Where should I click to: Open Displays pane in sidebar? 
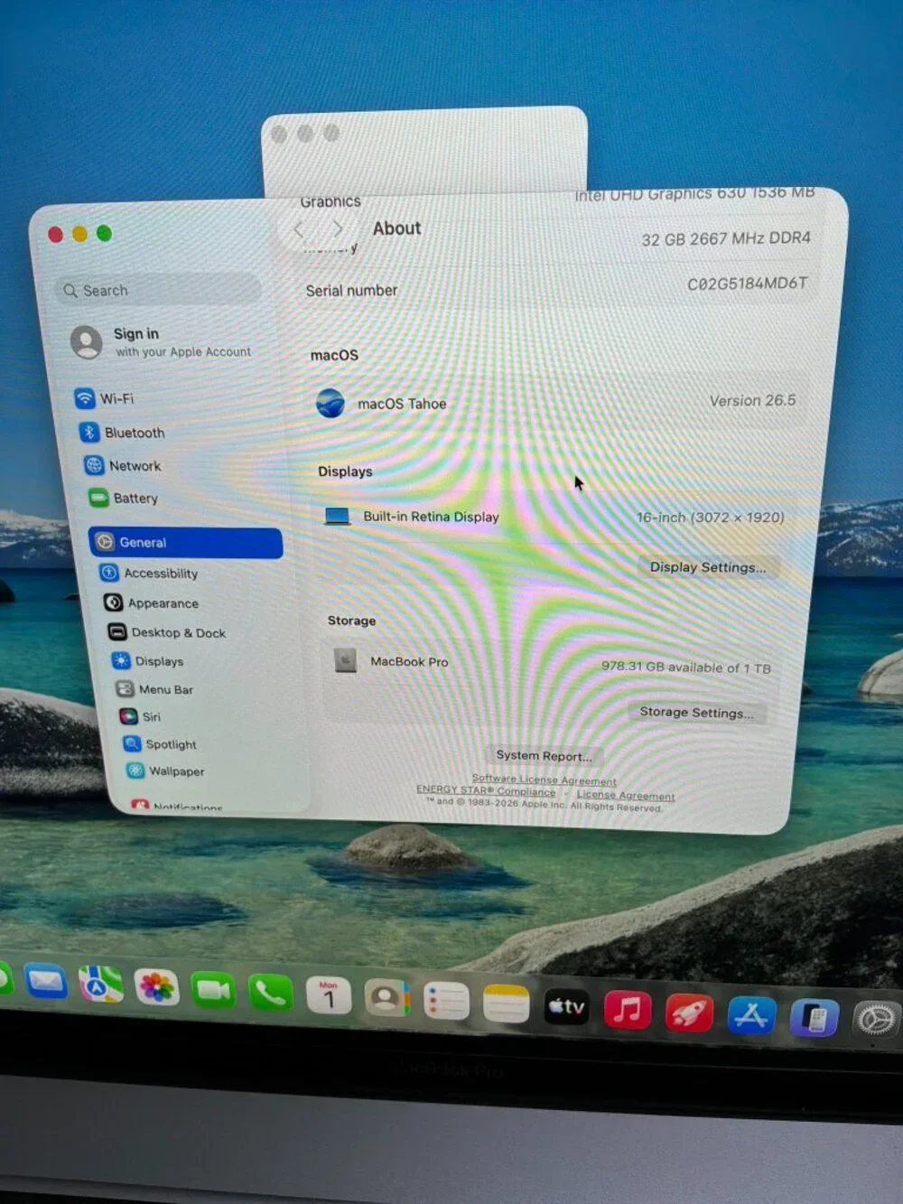pyautogui.click(x=148, y=661)
